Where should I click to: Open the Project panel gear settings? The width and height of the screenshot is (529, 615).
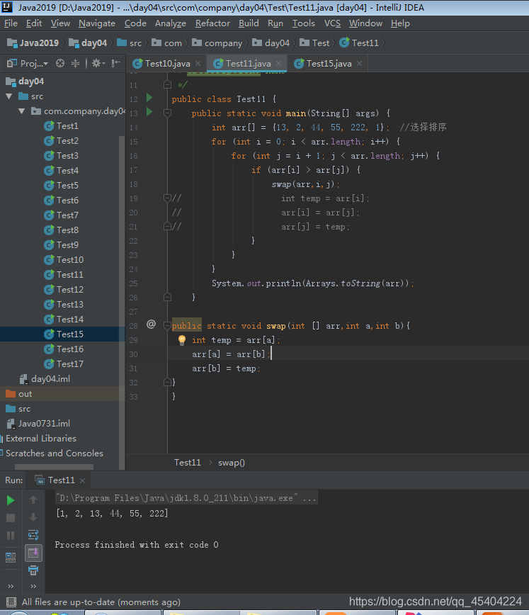pos(98,63)
